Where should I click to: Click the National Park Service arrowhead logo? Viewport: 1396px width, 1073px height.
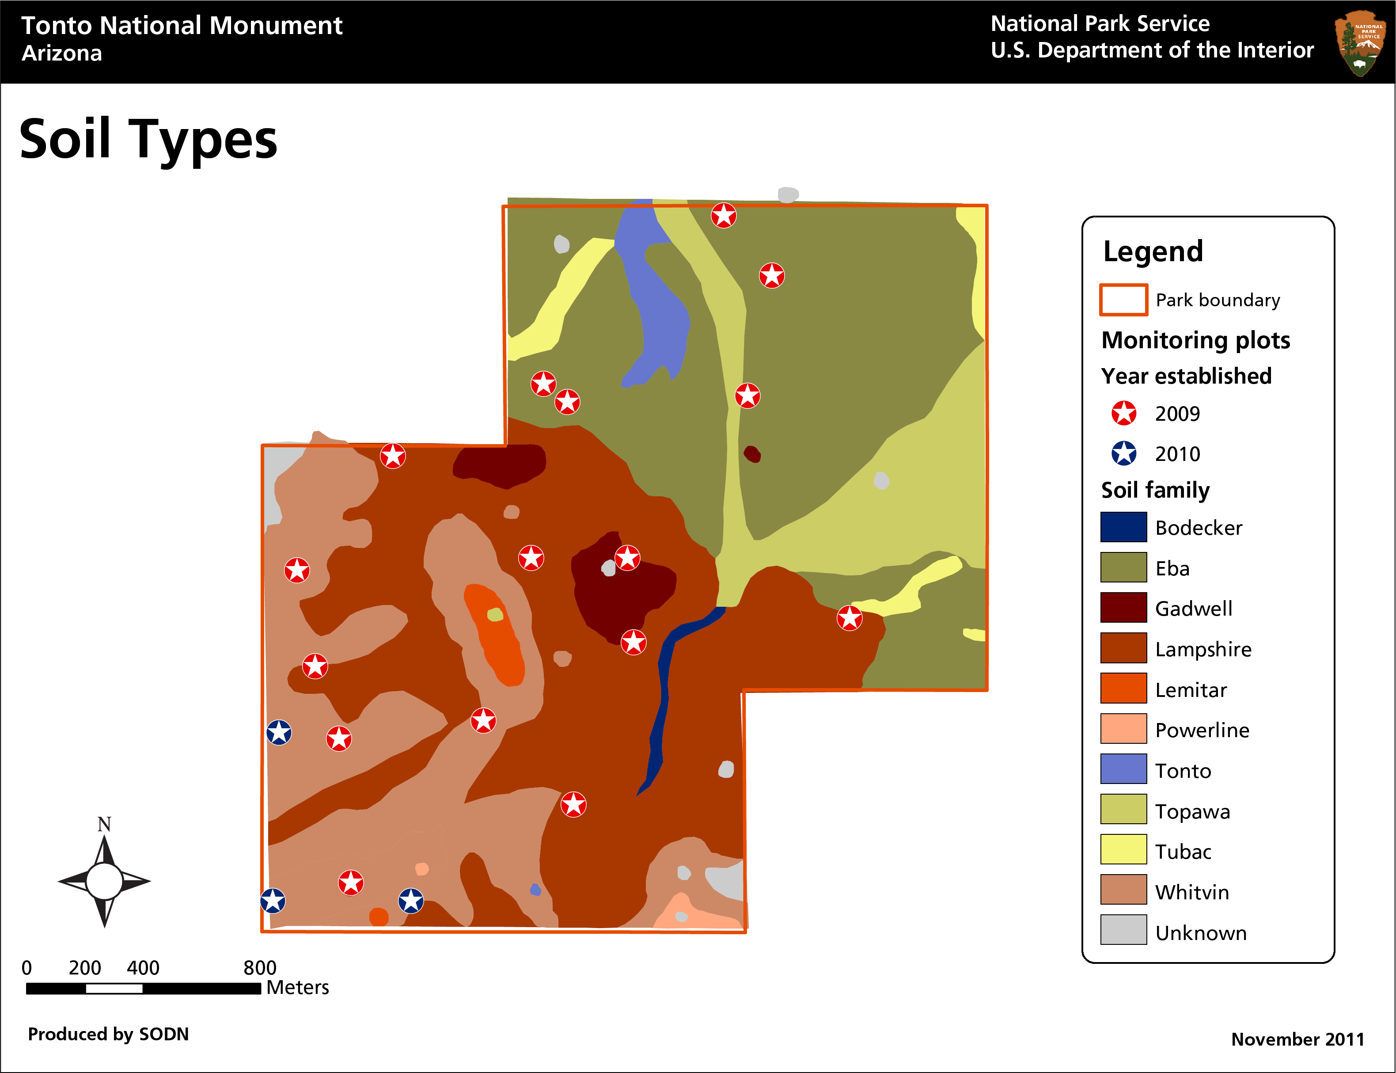tap(1360, 43)
